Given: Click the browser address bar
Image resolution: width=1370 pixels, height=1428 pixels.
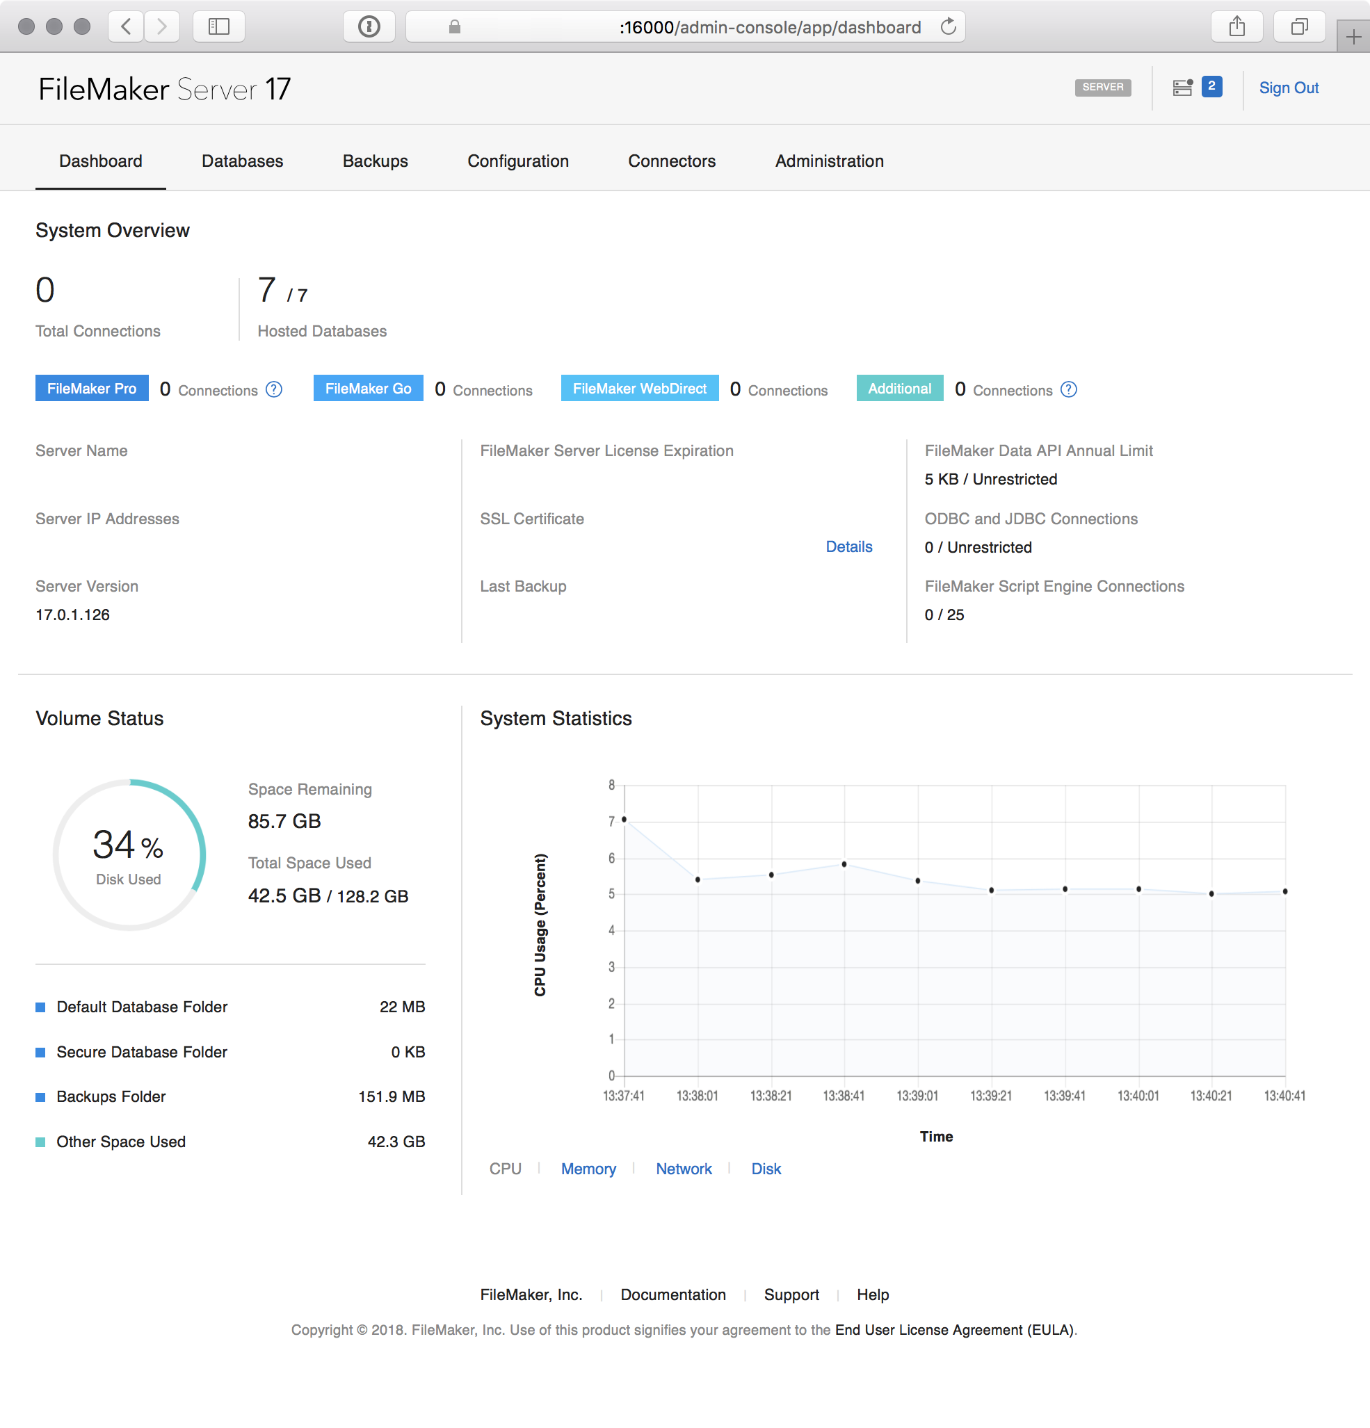Looking at the screenshot, I should [685, 27].
